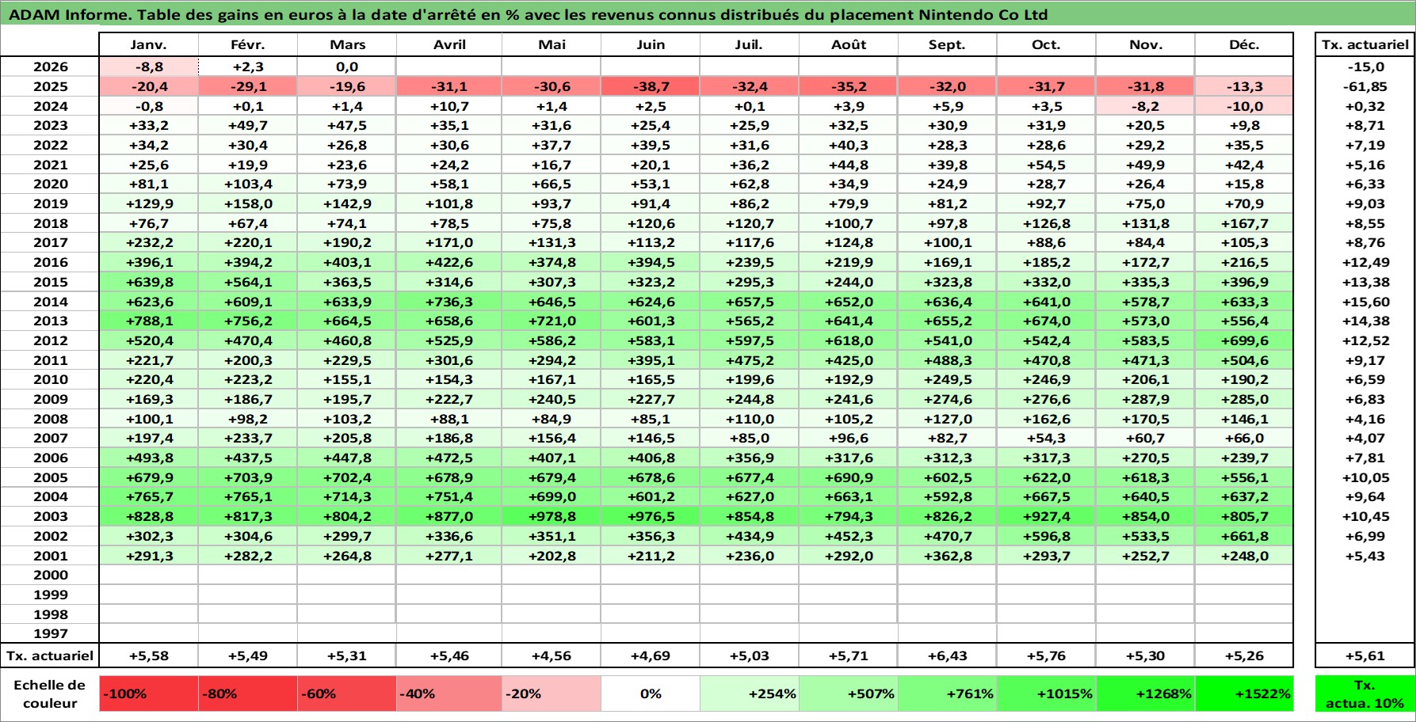
Task: Select the "+167,7" cell for Déc. 2018
Action: 1244,223
